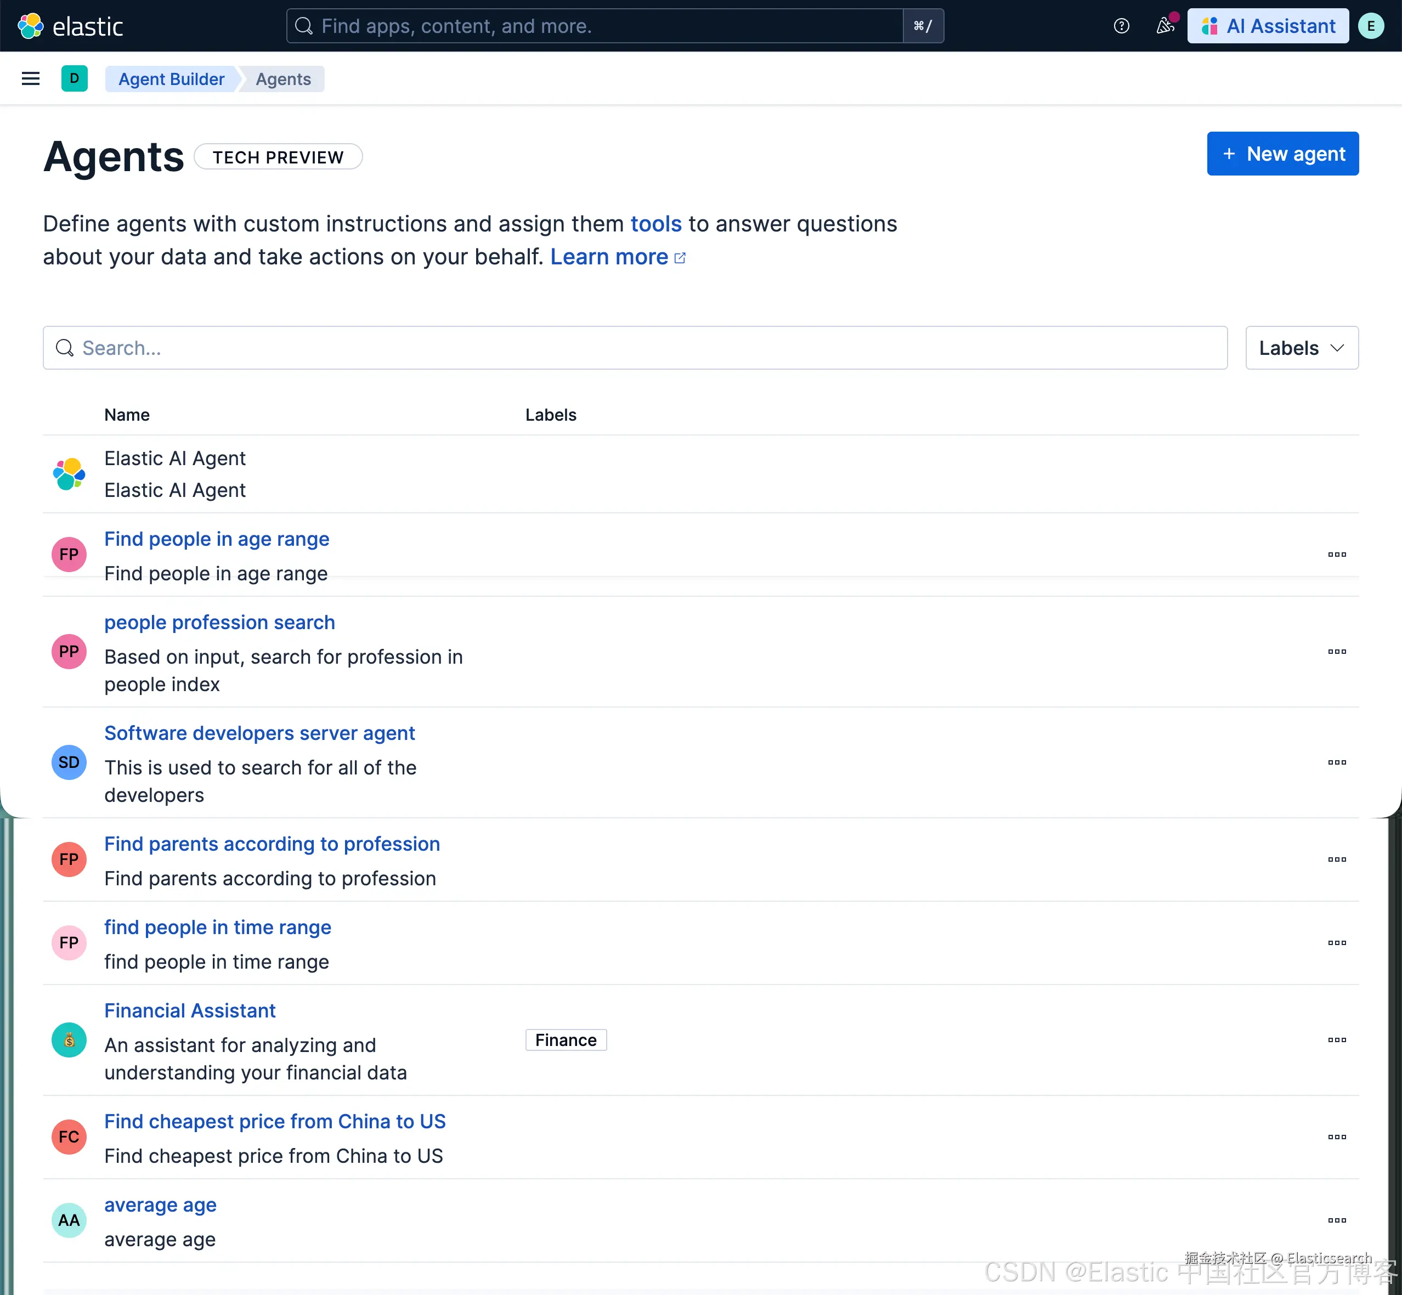Open actions for Find people in age range
The height and width of the screenshot is (1295, 1402).
[x=1336, y=555]
